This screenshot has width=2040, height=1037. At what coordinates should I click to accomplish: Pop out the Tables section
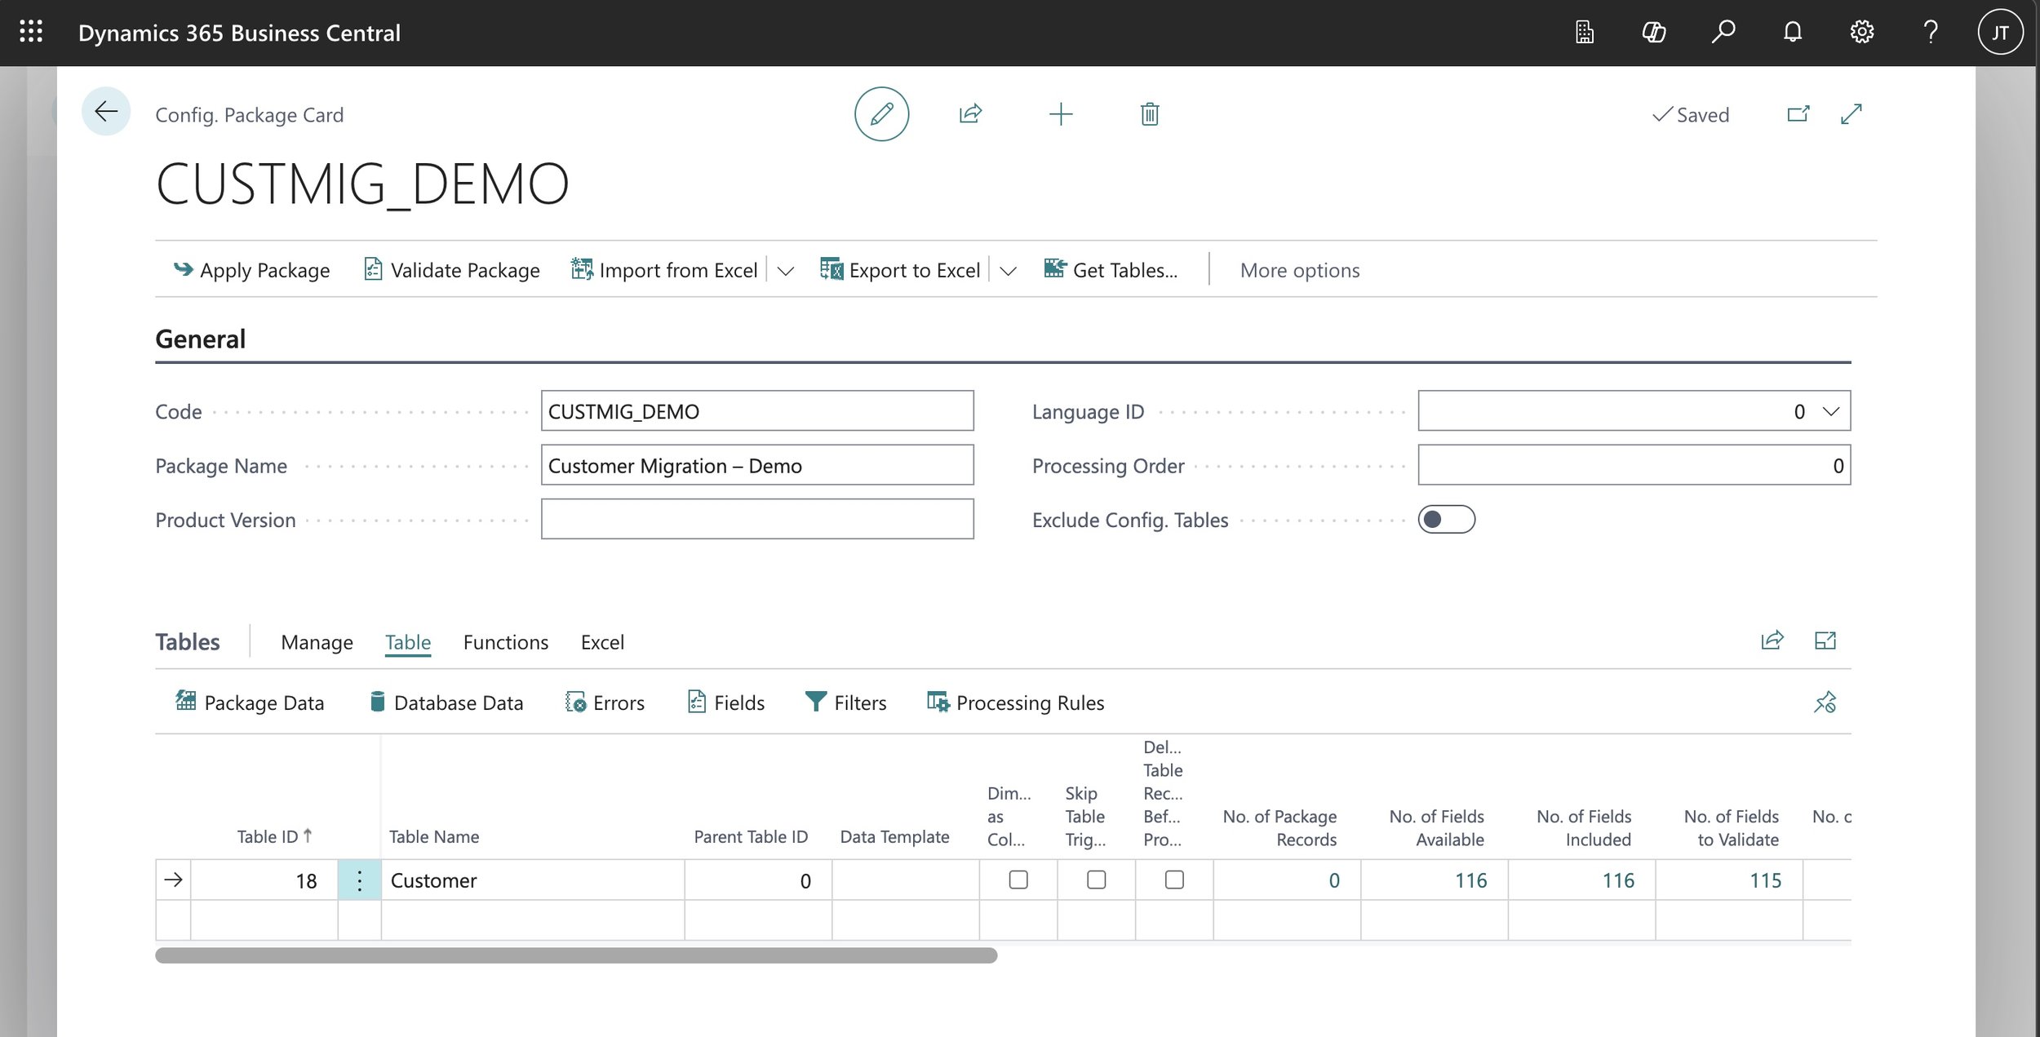coord(1825,640)
